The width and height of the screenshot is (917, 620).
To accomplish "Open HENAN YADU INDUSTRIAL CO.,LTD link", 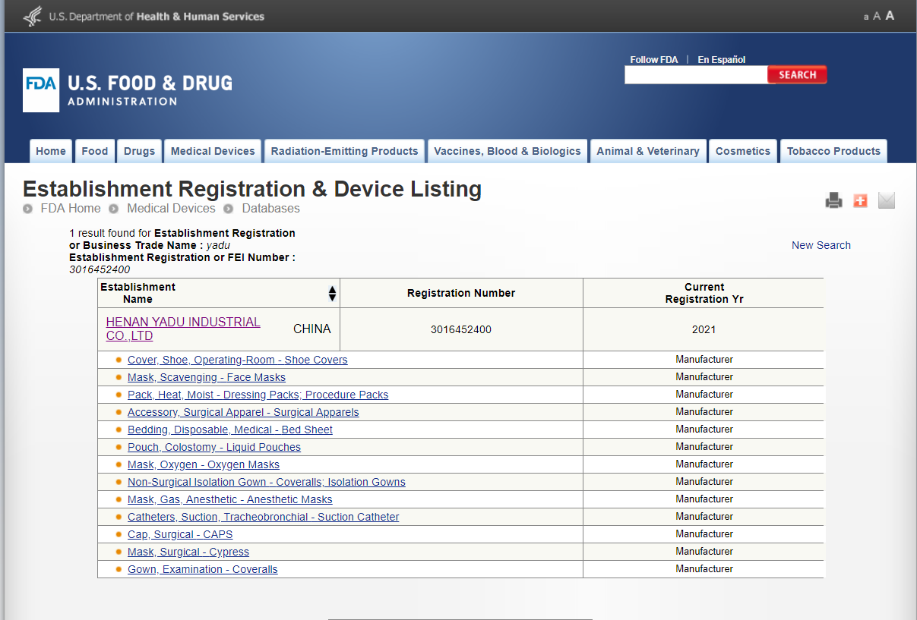I will (x=183, y=329).
